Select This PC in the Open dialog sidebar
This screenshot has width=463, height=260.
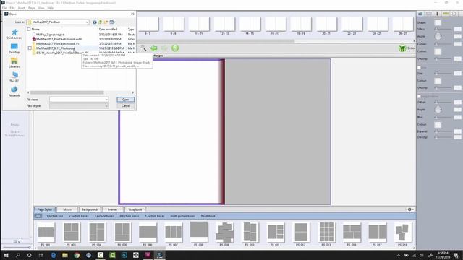coord(14,77)
